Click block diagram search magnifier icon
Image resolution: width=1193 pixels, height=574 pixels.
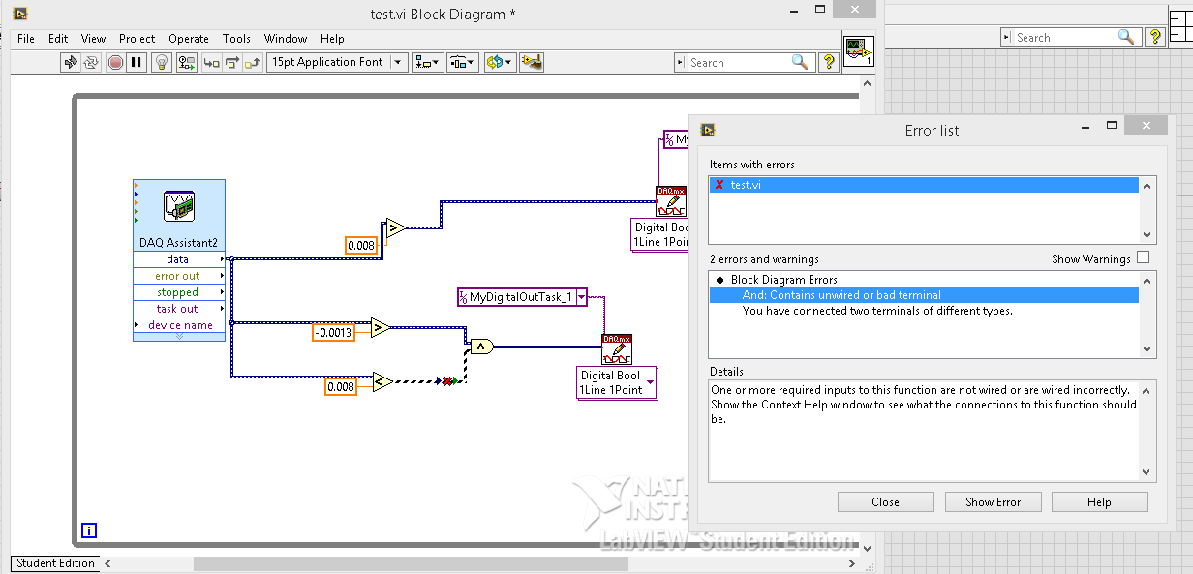pos(800,62)
